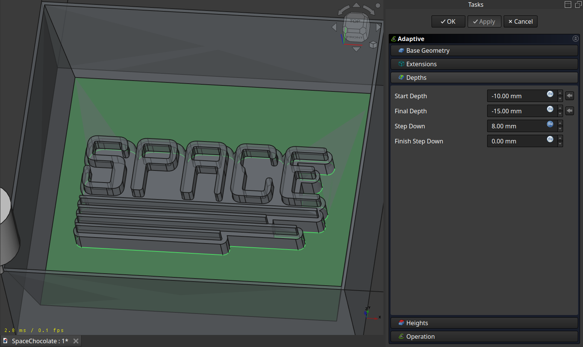Decrease Step Down with down stepper

tap(560, 129)
